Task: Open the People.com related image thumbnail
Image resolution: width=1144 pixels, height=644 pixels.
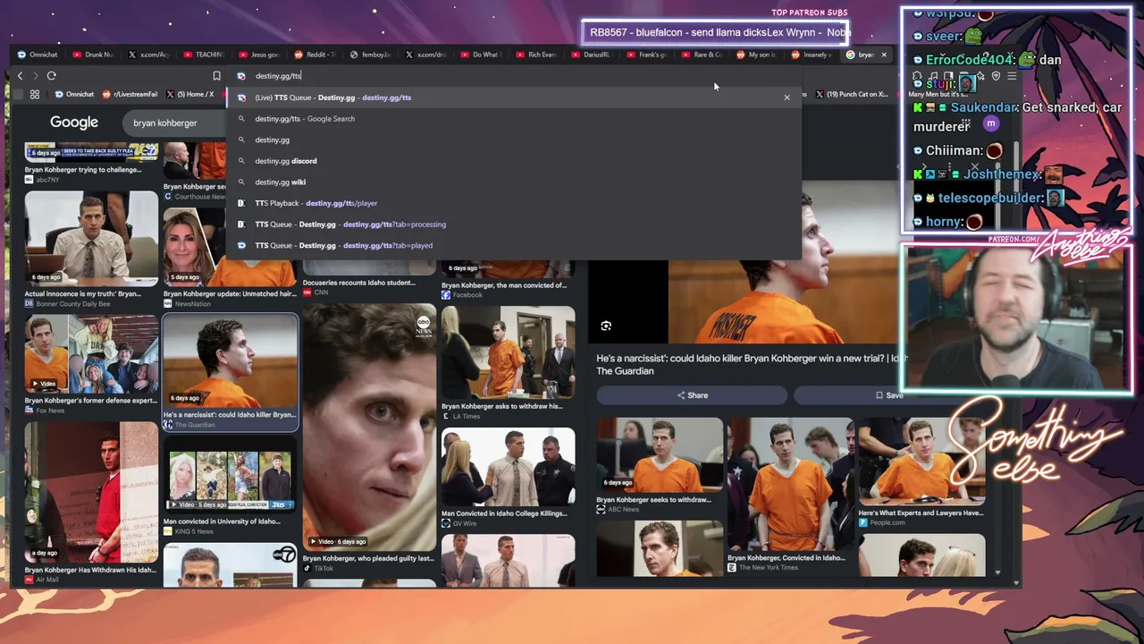Action: click(921, 461)
